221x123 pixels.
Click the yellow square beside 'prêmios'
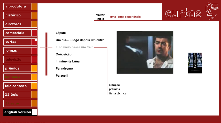34,68
